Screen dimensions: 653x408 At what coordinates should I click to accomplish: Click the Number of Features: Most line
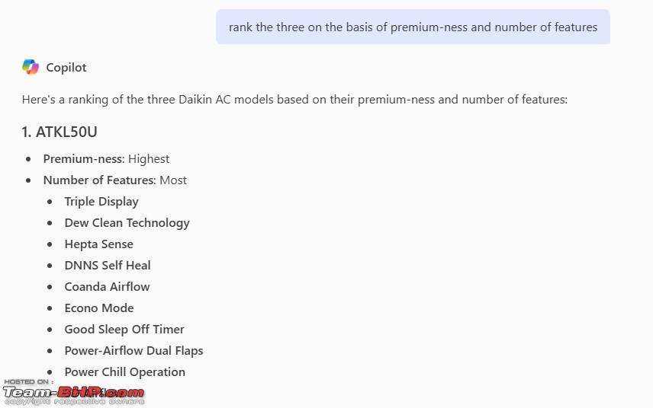[115, 180]
